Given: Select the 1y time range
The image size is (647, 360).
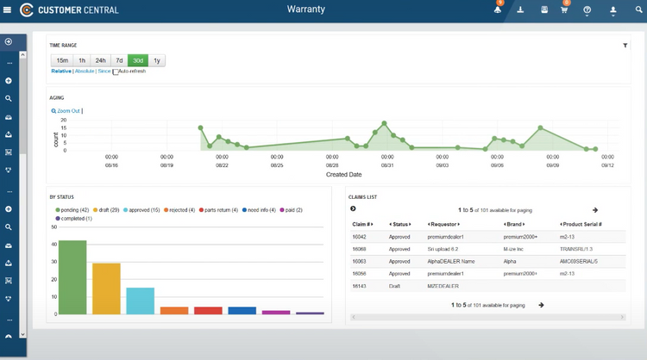Looking at the screenshot, I should tap(157, 60).
